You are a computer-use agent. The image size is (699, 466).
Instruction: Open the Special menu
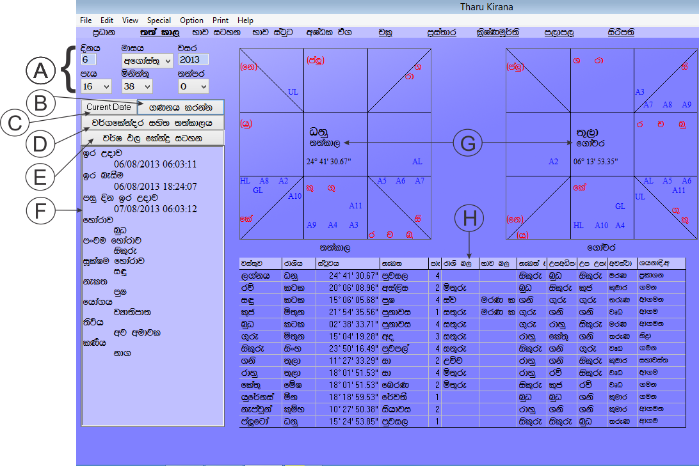(159, 20)
